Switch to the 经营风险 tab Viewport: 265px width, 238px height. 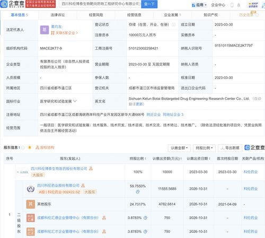pyautogui.click(x=96, y=15)
